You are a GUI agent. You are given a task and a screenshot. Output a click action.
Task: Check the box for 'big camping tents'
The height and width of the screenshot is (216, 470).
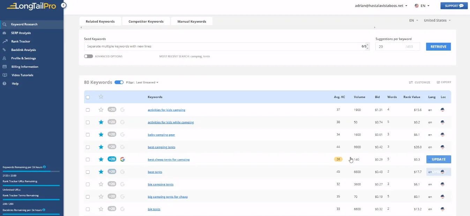click(x=88, y=184)
